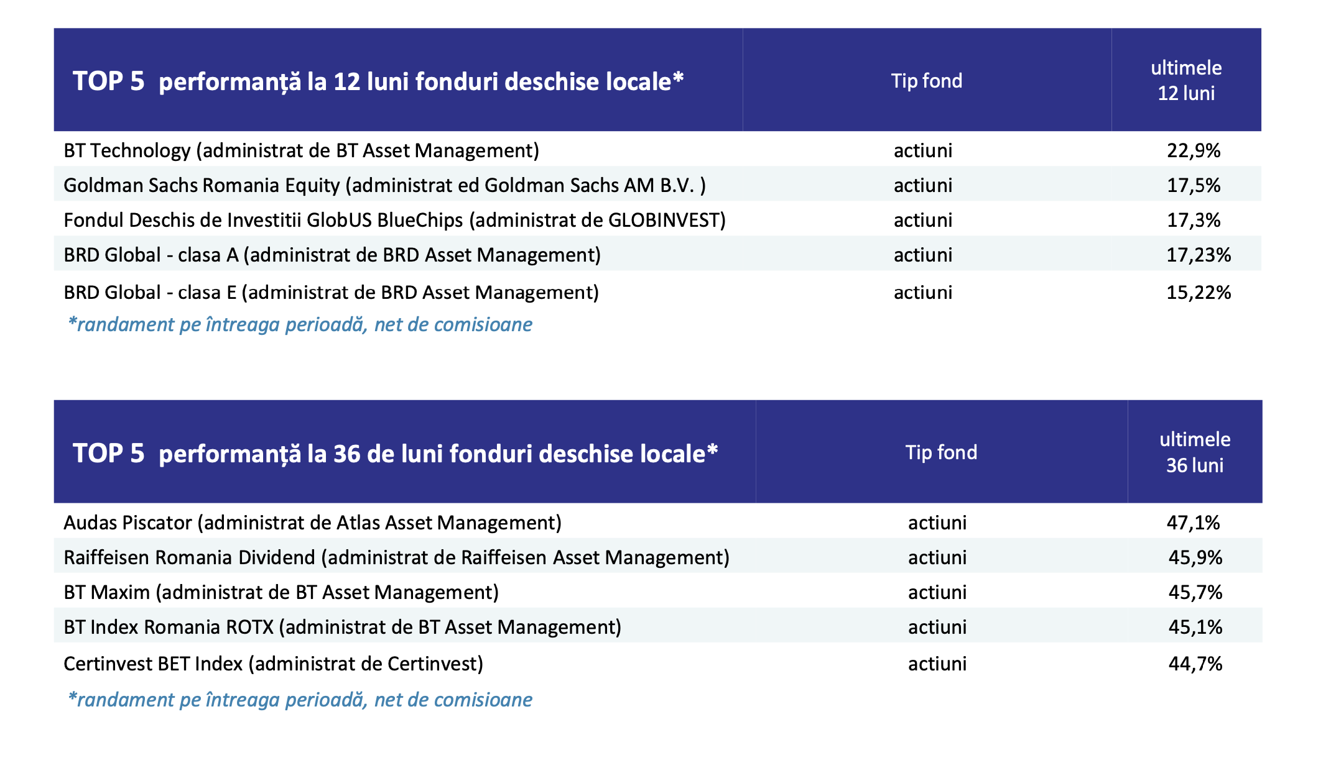Click the BT Index Romania ROTX row
The height and width of the screenshot is (763, 1336).
click(658, 626)
